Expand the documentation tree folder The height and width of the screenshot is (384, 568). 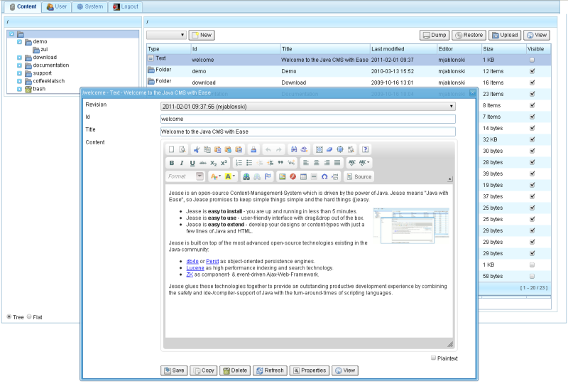20,65
